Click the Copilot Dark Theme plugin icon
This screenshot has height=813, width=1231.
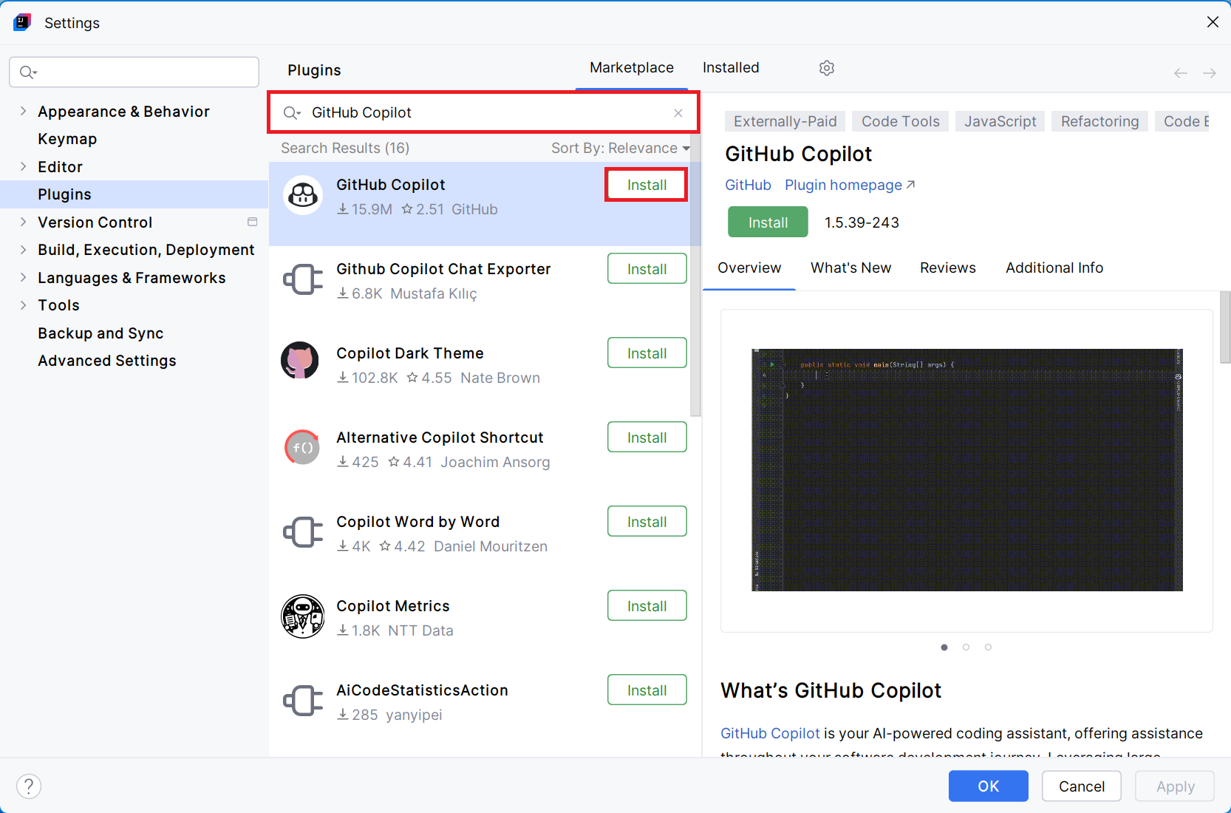click(x=300, y=361)
